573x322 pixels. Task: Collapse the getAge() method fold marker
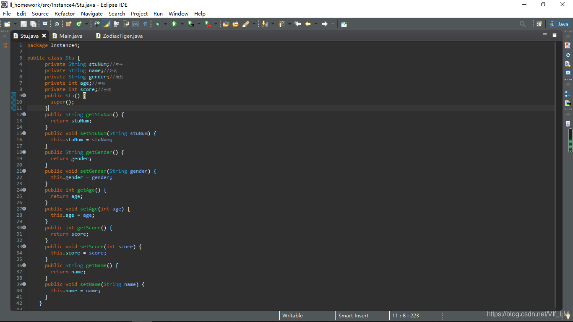point(24,190)
